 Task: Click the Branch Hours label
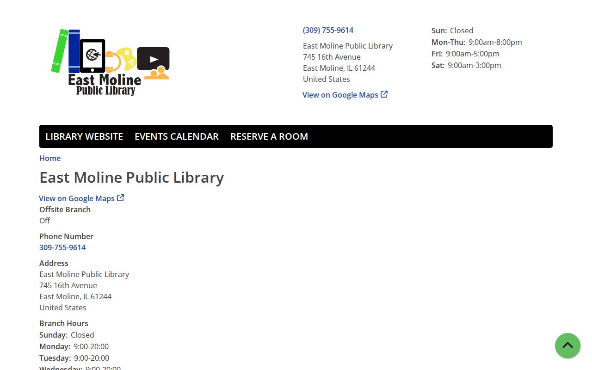pyautogui.click(x=63, y=323)
